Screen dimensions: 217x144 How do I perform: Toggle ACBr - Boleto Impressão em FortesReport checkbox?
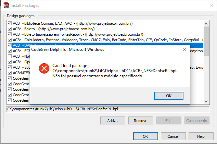point(10,34)
